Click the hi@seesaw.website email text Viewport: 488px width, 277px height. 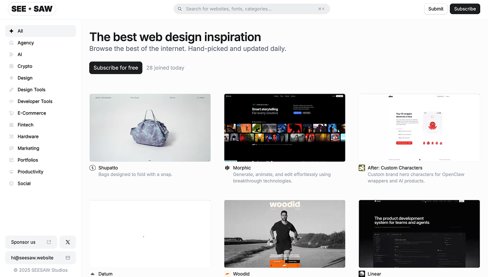pyautogui.click(x=32, y=257)
